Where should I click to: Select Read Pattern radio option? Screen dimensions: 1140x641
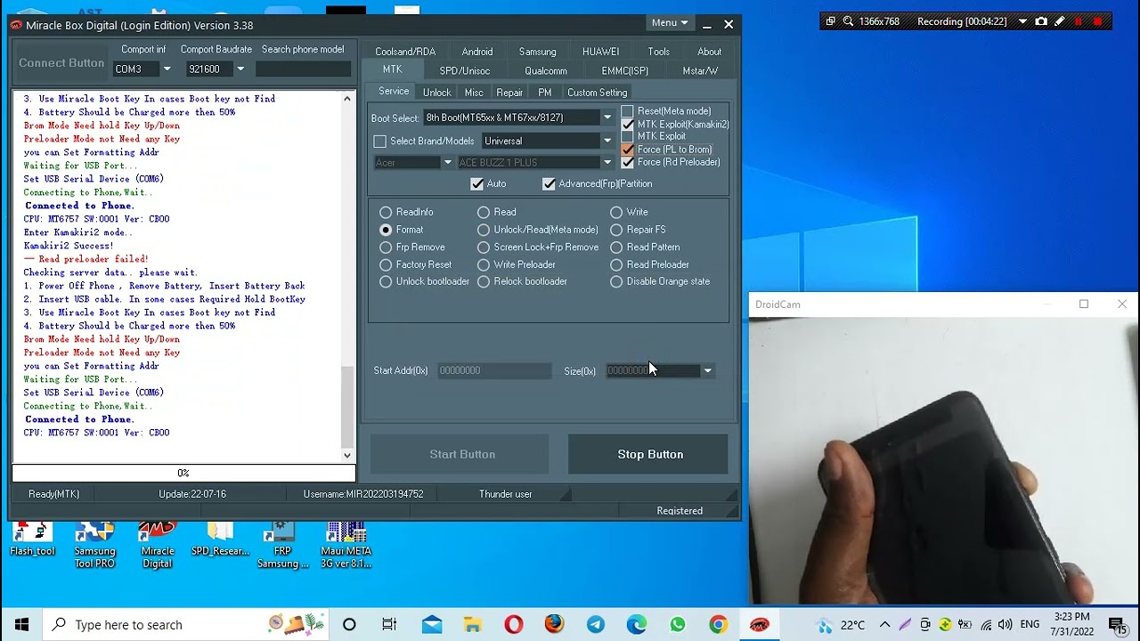(616, 247)
